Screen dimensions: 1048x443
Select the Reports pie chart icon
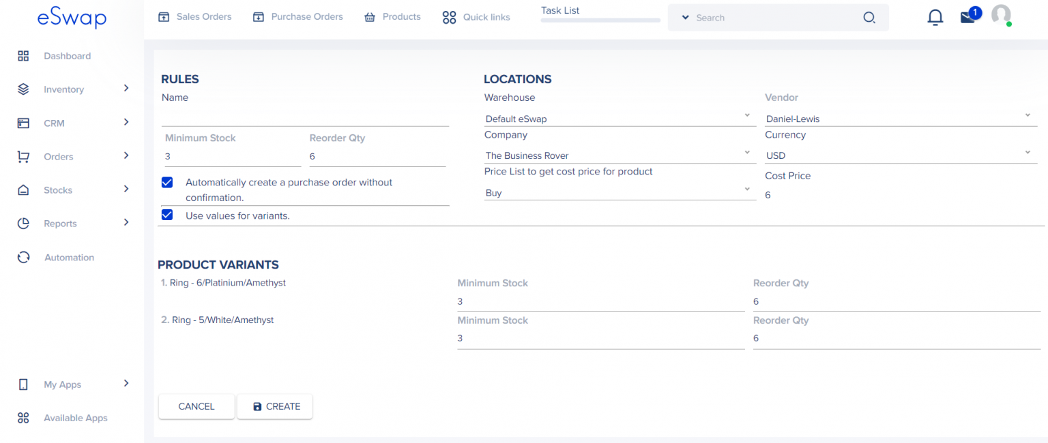click(23, 223)
